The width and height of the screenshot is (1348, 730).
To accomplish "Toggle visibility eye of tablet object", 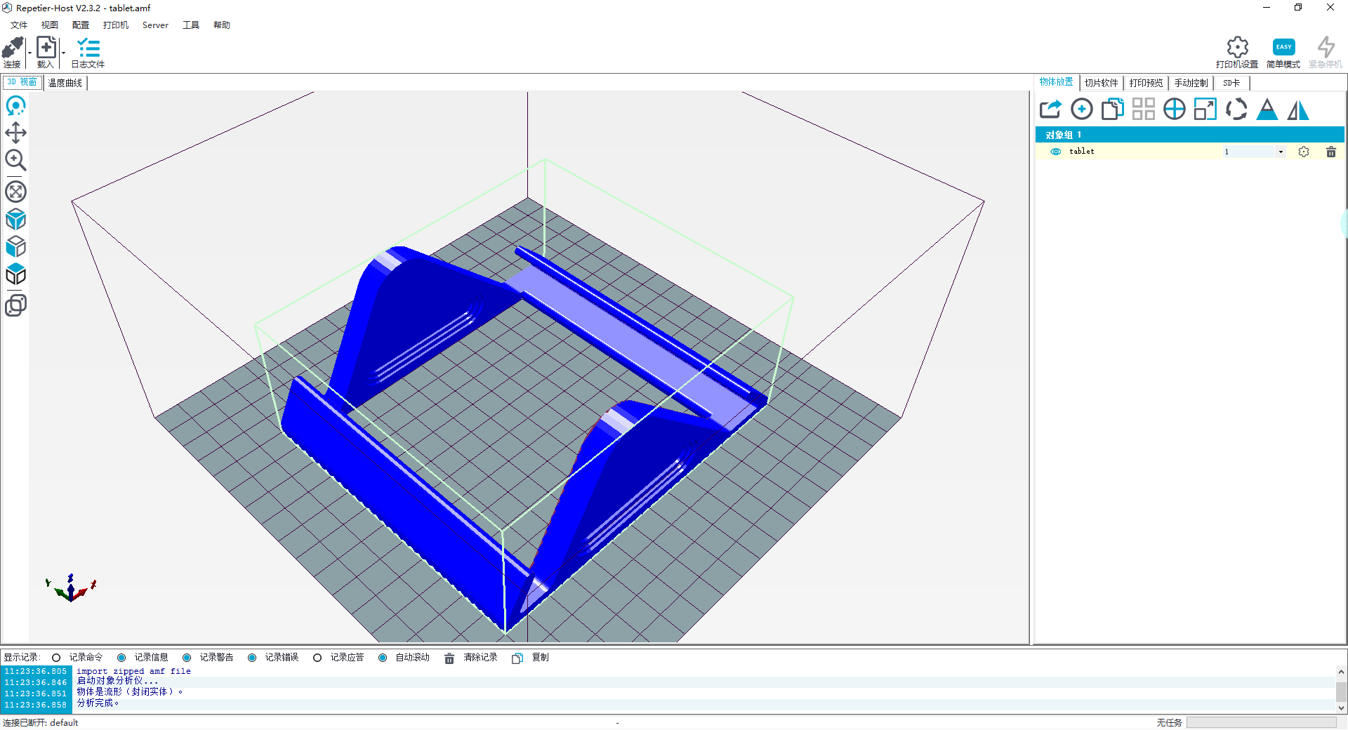I will tap(1055, 152).
